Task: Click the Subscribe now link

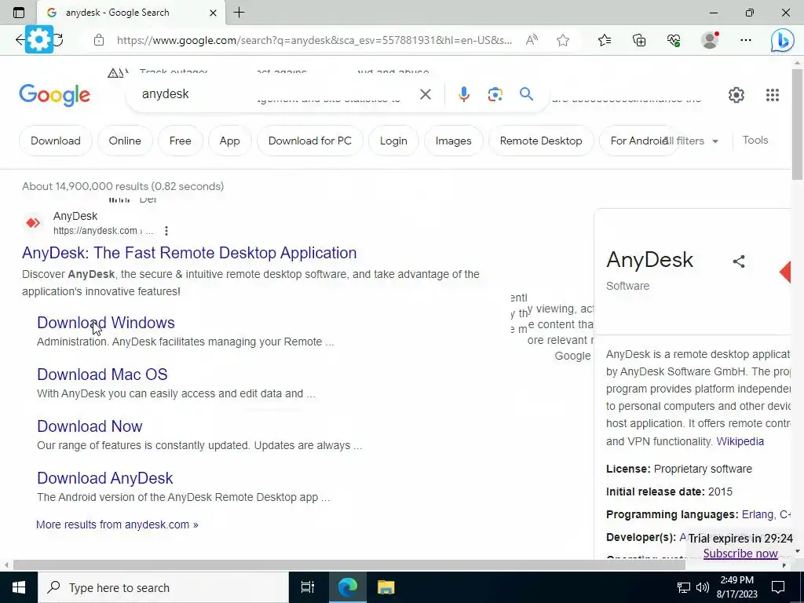Action: (740, 554)
